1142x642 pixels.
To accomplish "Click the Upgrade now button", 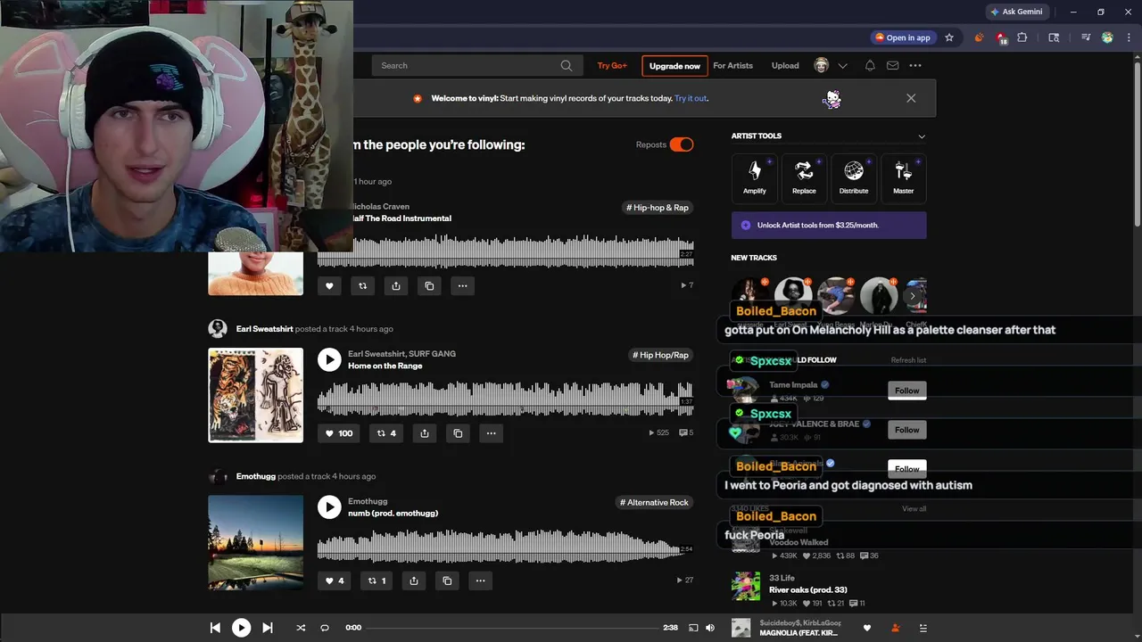I will point(674,66).
